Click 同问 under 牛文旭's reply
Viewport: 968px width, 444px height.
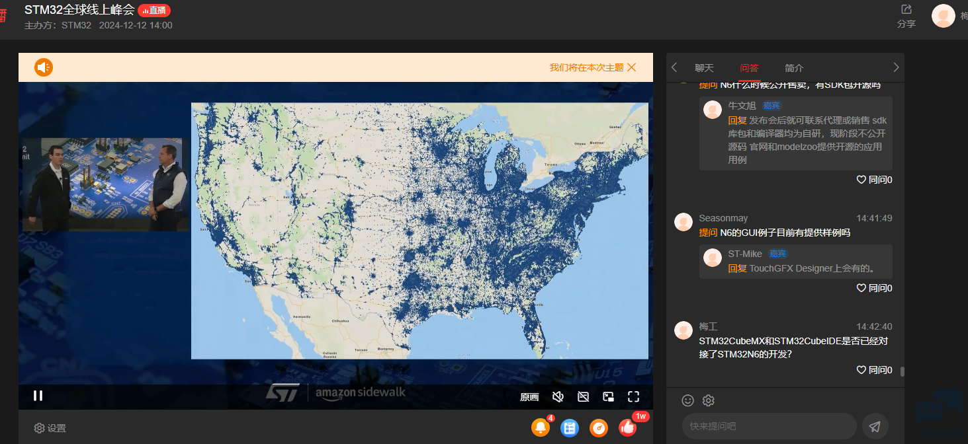pos(874,180)
